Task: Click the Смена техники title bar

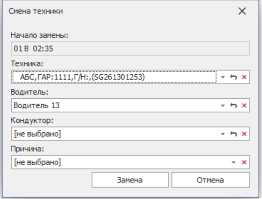Action: pos(121,11)
